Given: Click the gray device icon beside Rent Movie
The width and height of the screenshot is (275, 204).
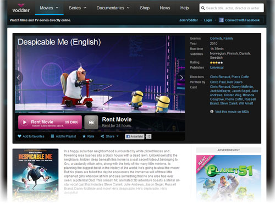Looking at the screenshot, I should (91, 122).
